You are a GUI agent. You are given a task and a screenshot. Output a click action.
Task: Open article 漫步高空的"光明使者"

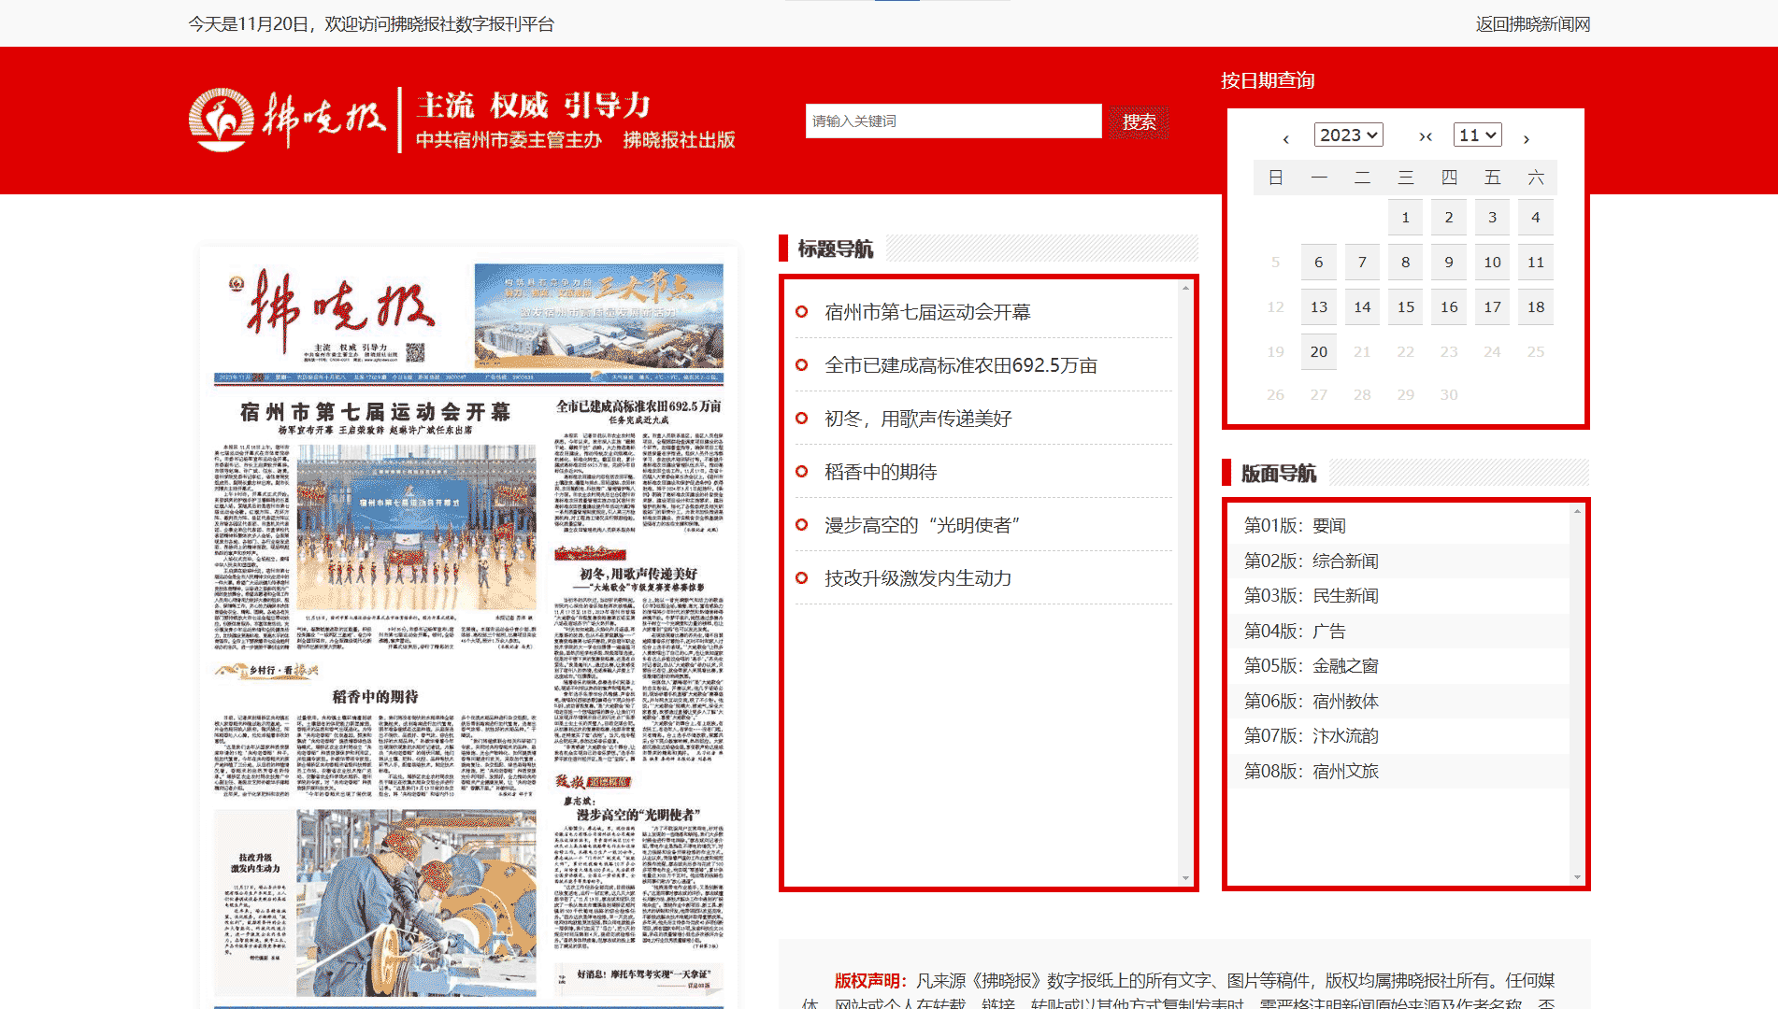tap(922, 525)
